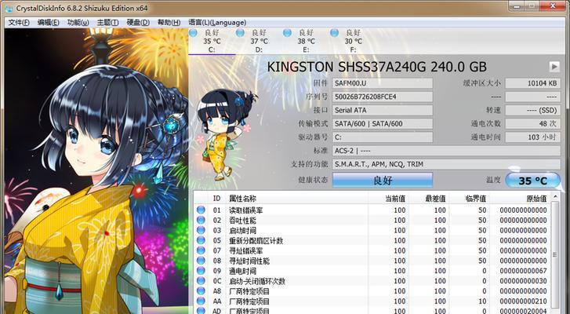Click the 原始值 column header
Viewport: 570px width, 314px height.
click(520, 199)
